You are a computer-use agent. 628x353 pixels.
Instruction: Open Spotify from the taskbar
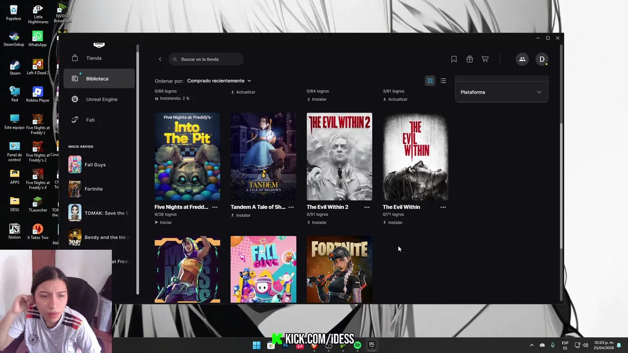pyautogui.click(x=358, y=346)
